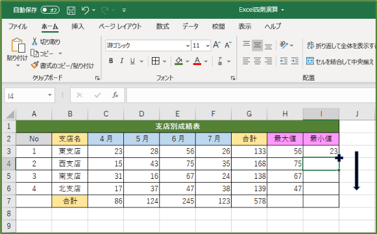Click the Center horizontally icon
Image resolution: width=377 pixels, height=234 pixels.
coord(257,61)
